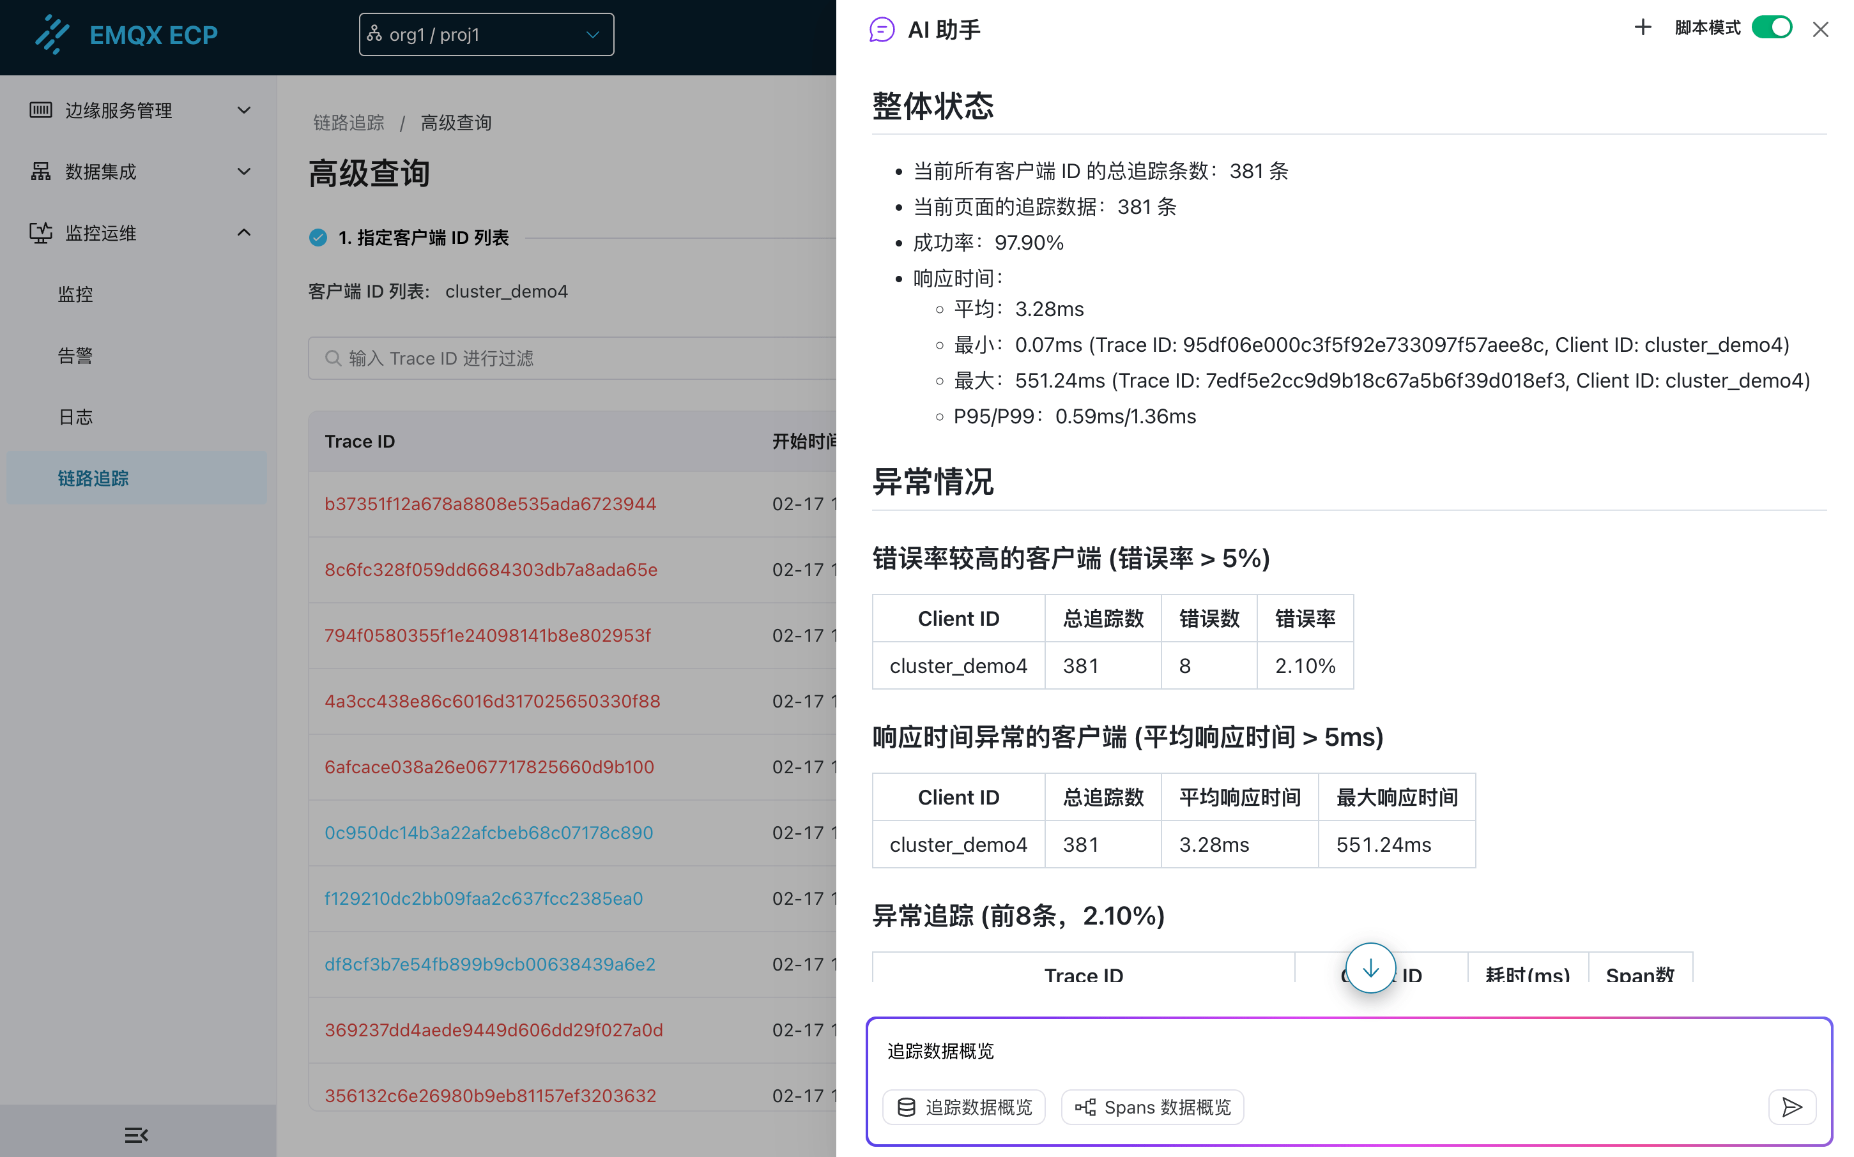The height and width of the screenshot is (1157, 1854).
Task: Open the org1 / proj1 project selector
Action: (486, 34)
